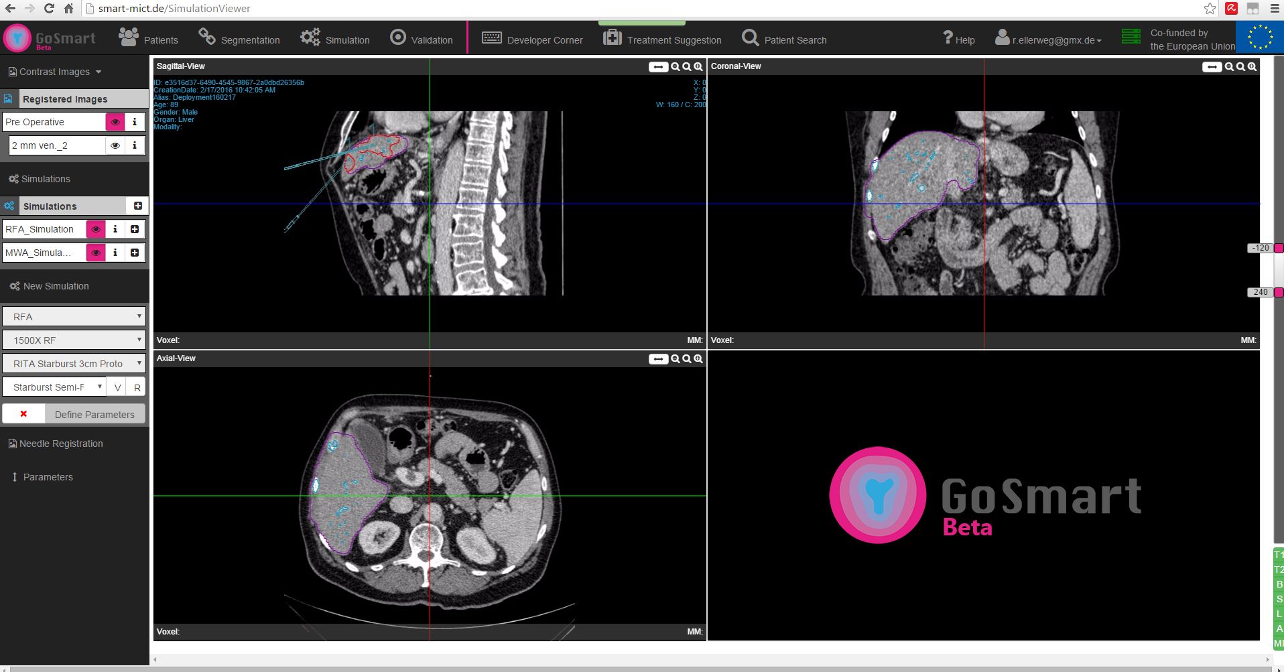Viewport: 1284px width, 672px height.
Task: Open the RFA modality dropdown
Action: pyautogui.click(x=74, y=316)
